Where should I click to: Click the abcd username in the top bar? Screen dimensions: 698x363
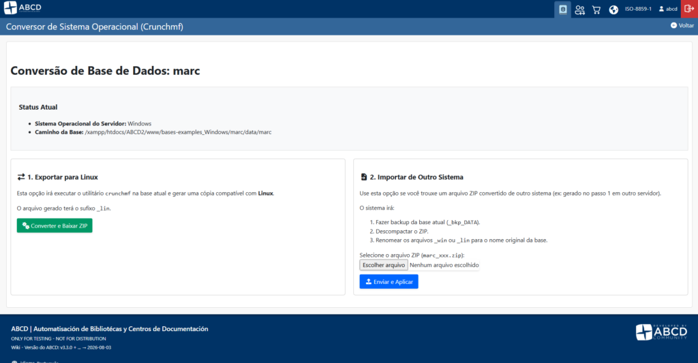671,10
